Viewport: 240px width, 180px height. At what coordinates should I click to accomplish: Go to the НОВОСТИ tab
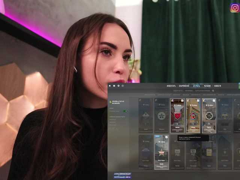(217, 86)
